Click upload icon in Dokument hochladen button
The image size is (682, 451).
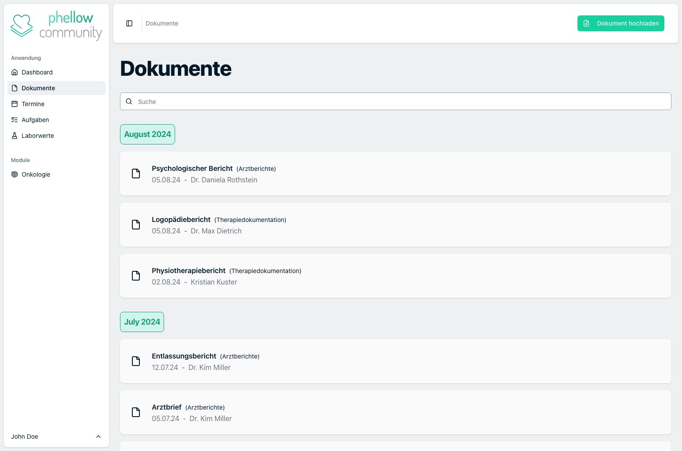pos(586,23)
